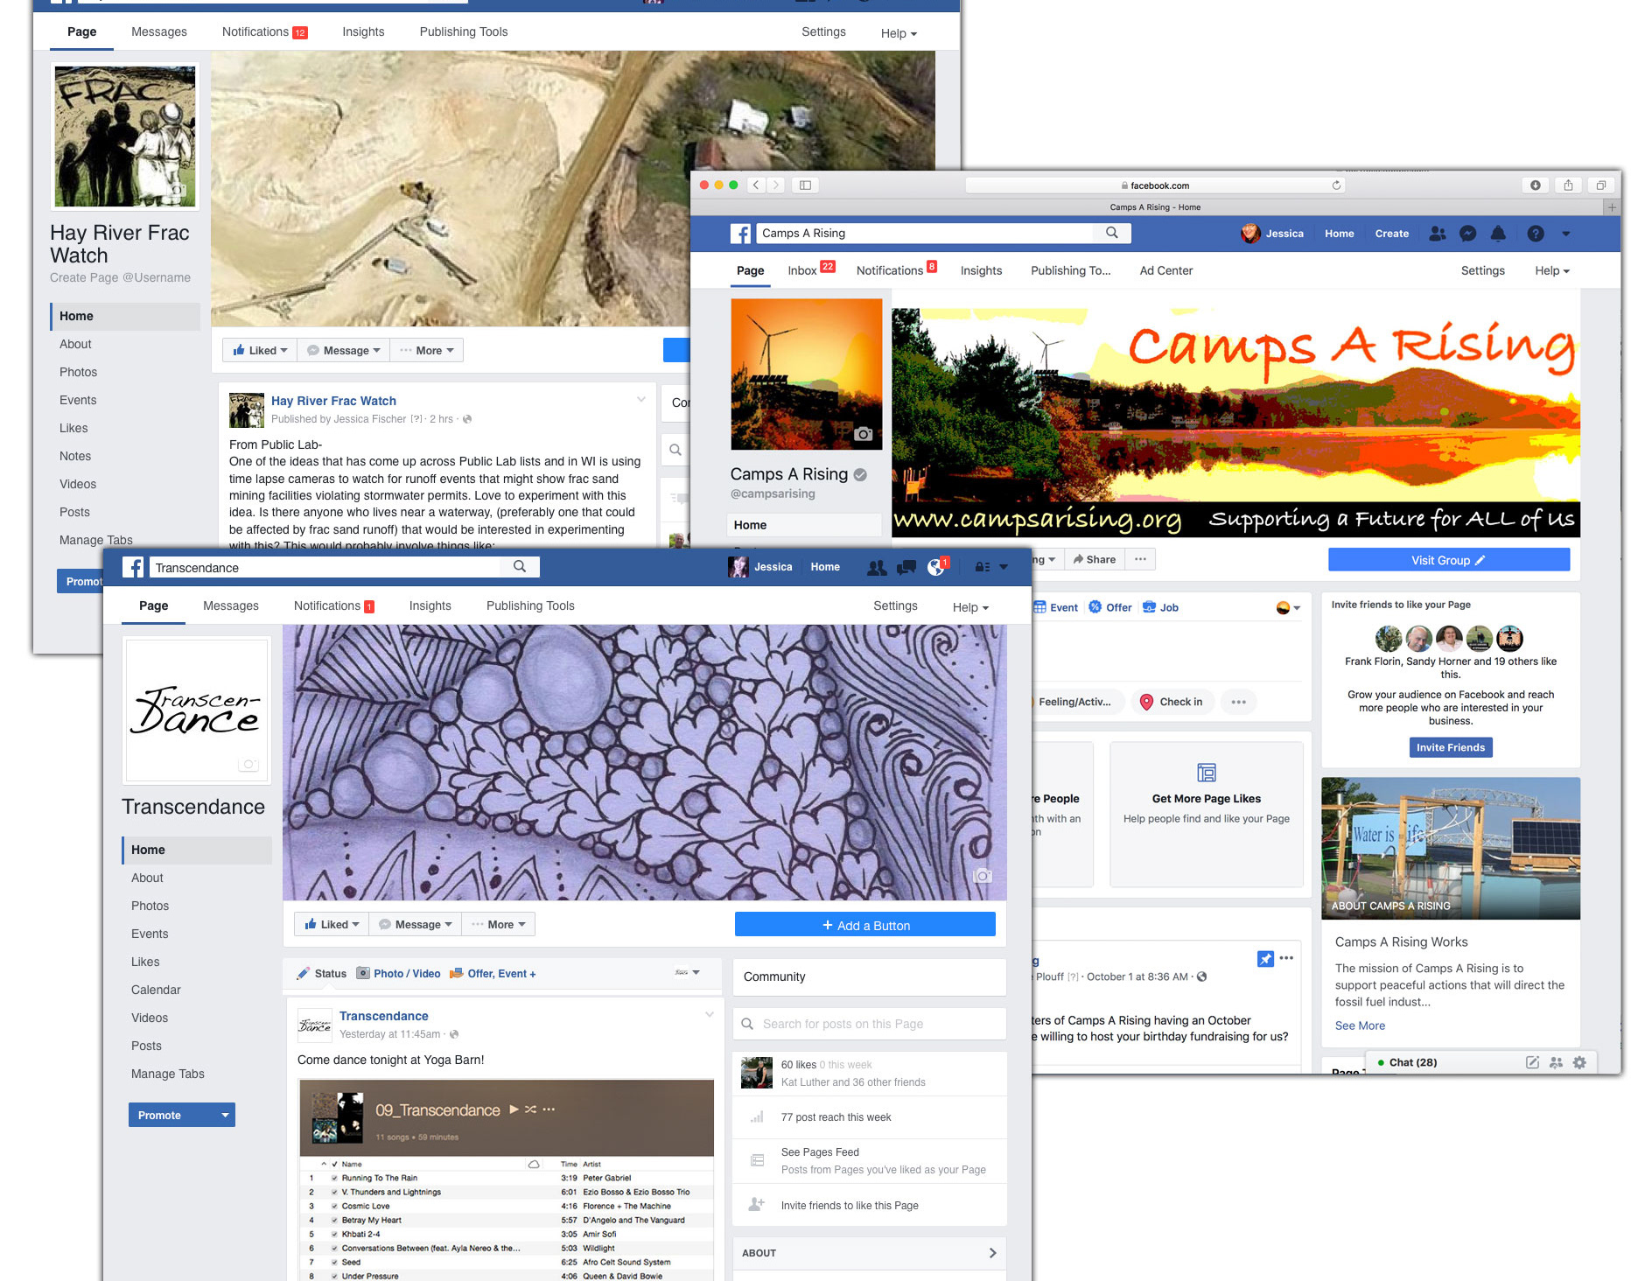The width and height of the screenshot is (1638, 1281).
Task: Click new message compose icon in chat bar
Action: pyautogui.click(x=1532, y=1062)
